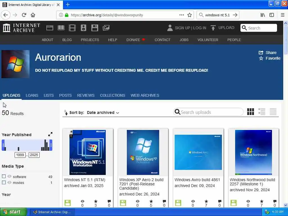Screen dimensions: 288x216
Task: Check the software media type checkbox
Action: [x=4, y=176]
